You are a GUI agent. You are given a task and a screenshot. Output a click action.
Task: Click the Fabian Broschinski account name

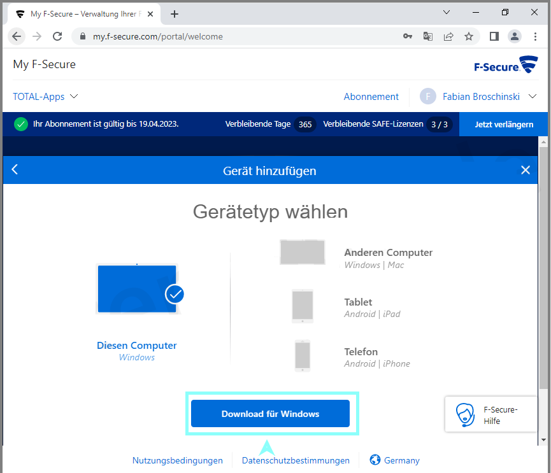coord(481,97)
